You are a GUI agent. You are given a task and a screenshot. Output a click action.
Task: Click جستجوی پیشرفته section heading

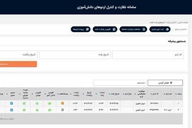(177, 41)
